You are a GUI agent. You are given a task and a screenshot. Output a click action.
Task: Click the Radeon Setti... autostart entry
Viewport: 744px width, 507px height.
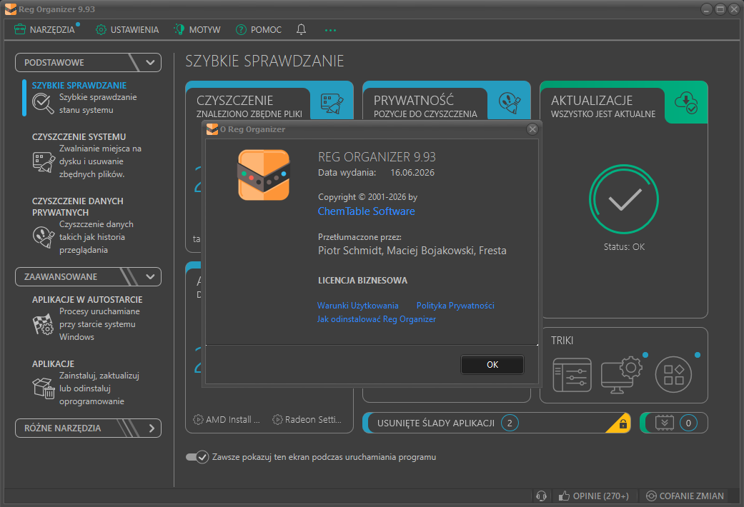pos(307,420)
